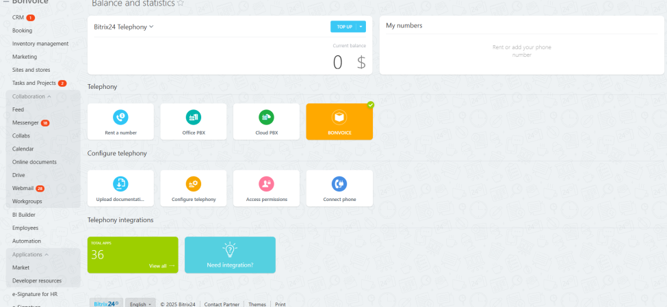Open Feed in the sidebar
Screen dimensions: 667x307
click(18, 109)
